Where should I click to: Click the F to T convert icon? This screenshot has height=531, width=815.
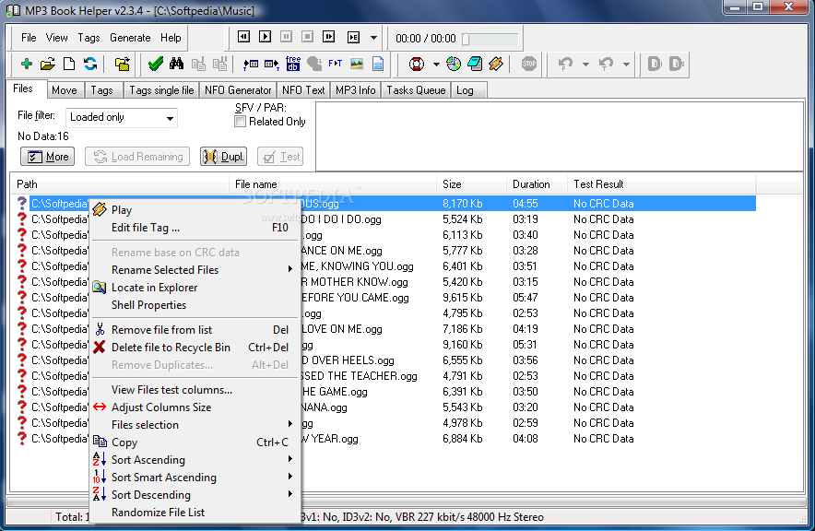336,64
